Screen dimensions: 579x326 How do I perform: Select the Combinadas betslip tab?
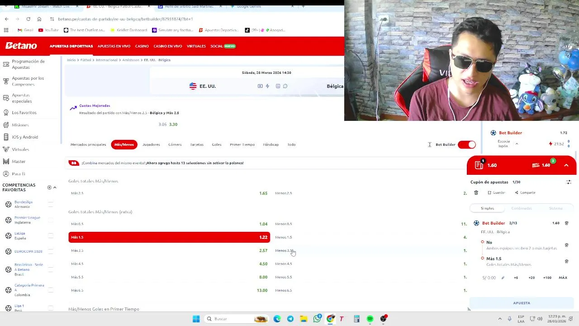[522, 208]
